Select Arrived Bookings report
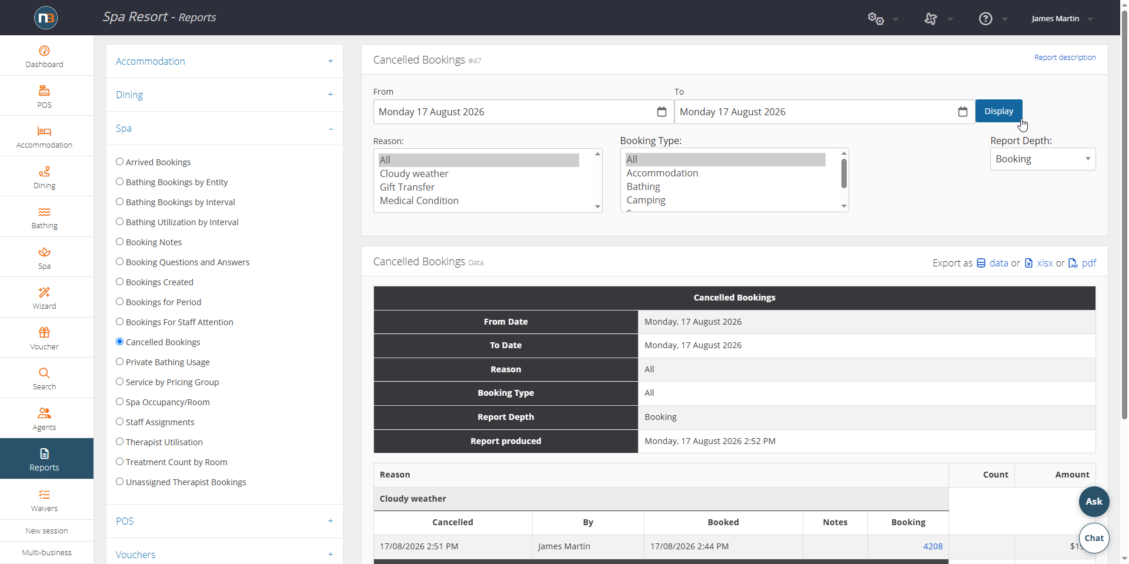The height and width of the screenshot is (564, 1129). [x=119, y=162]
